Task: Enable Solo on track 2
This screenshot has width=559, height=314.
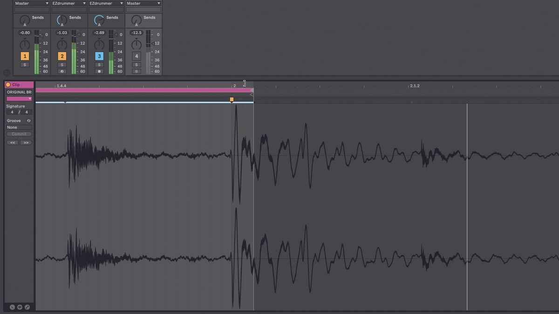Action: point(62,64)
